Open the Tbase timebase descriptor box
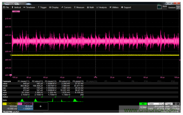The width and height of the screenshot is (183, 115). point(156,106)
